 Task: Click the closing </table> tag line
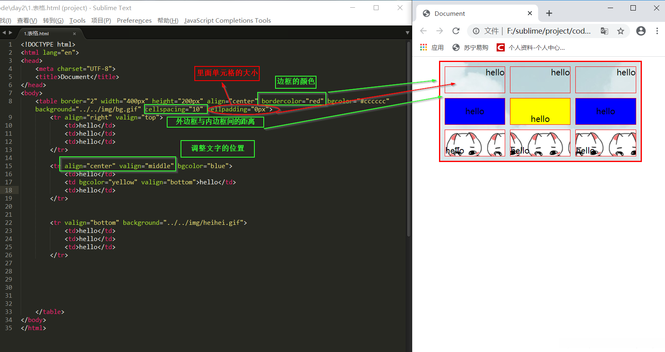(50, 312)
